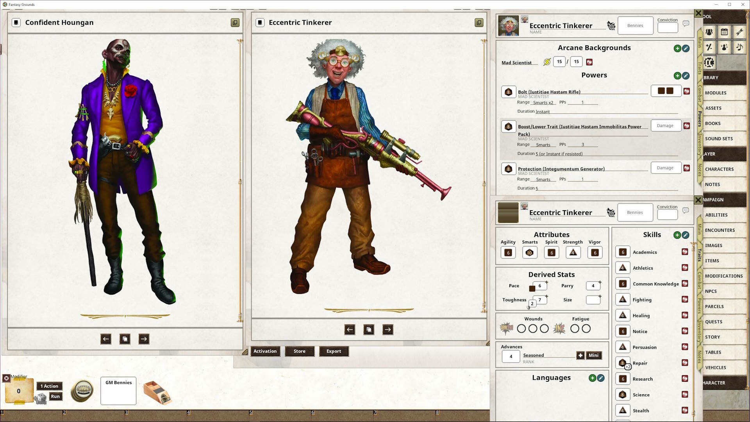Fill the first Wounds circle
The width and height of the screenshot is (750, 422).
[x=521, y=329]
